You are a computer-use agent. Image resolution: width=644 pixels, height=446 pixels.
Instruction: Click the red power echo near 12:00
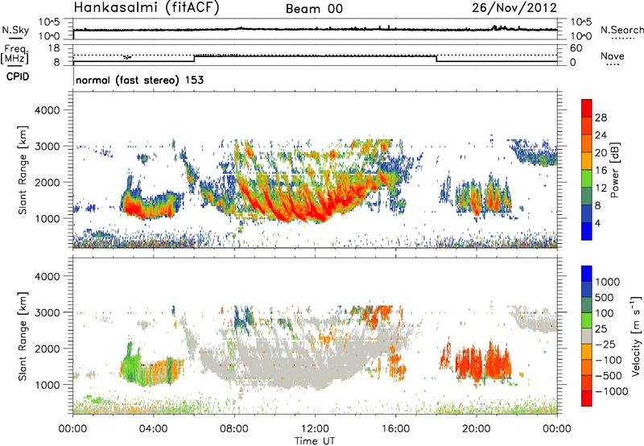tap(316, 212)
